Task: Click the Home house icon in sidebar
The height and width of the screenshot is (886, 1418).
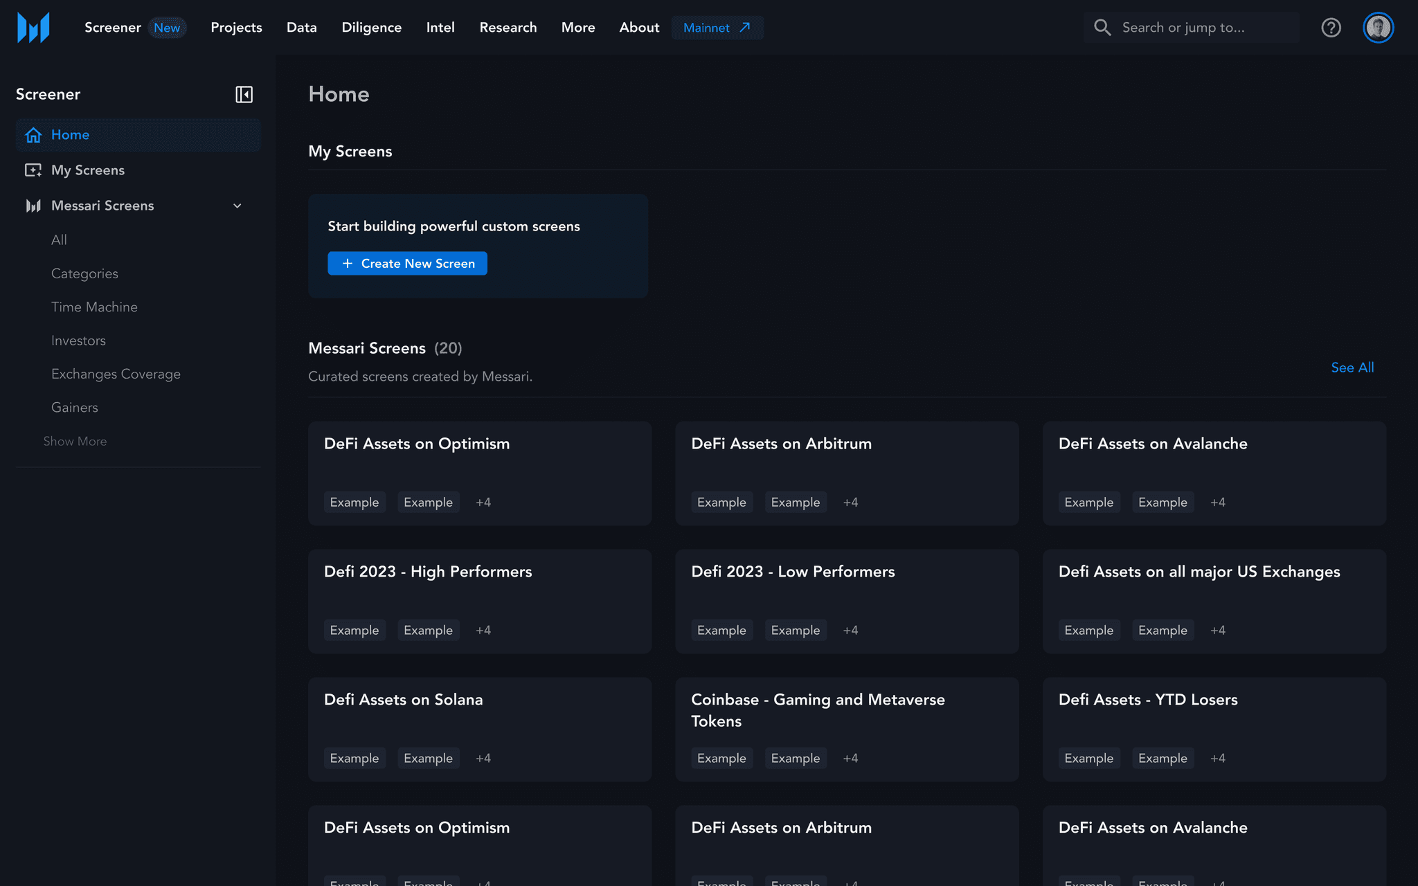Action: click(x=33, y=135)
